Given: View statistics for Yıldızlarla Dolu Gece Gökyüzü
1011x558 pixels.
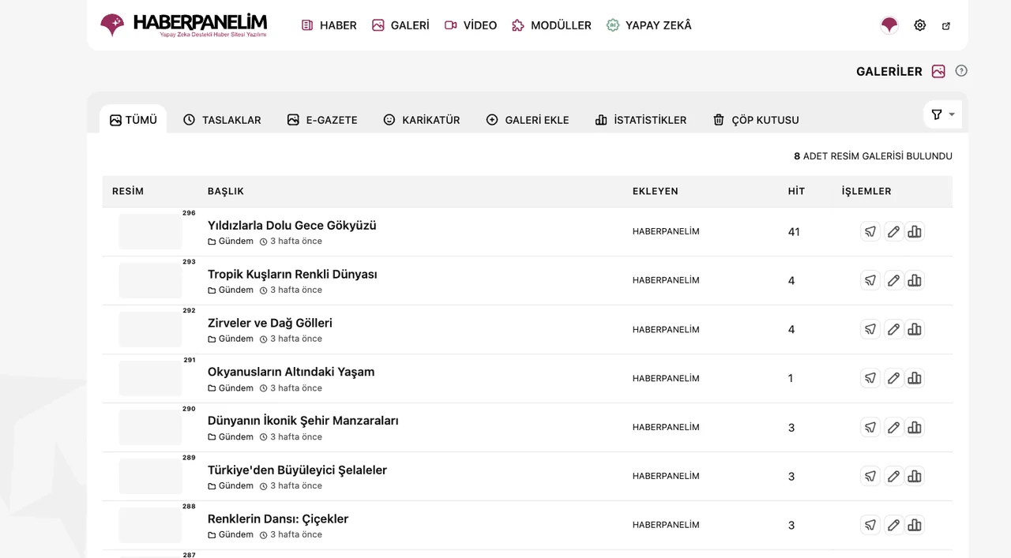Looking at the screenshot, I should [x=915, y=231].
